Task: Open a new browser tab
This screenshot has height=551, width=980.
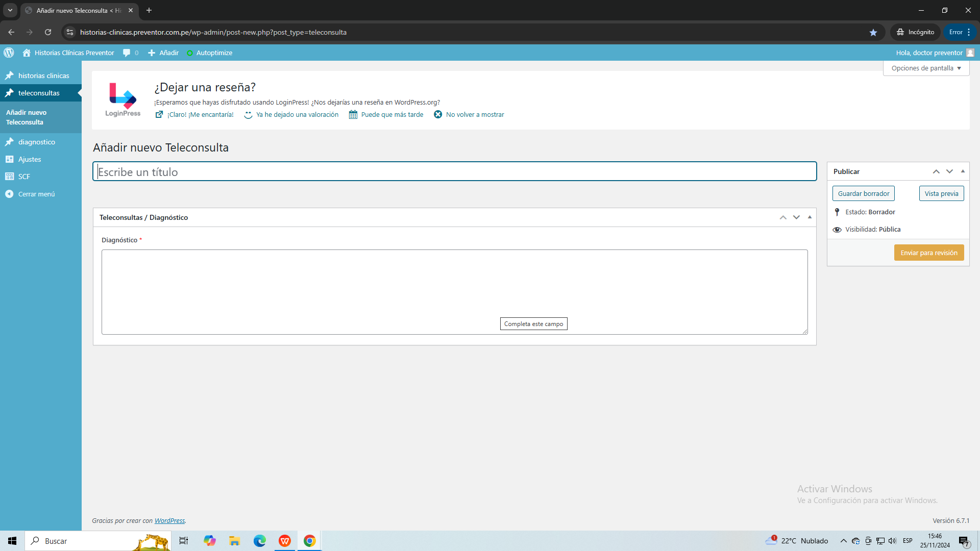Action: coord(149,10)
